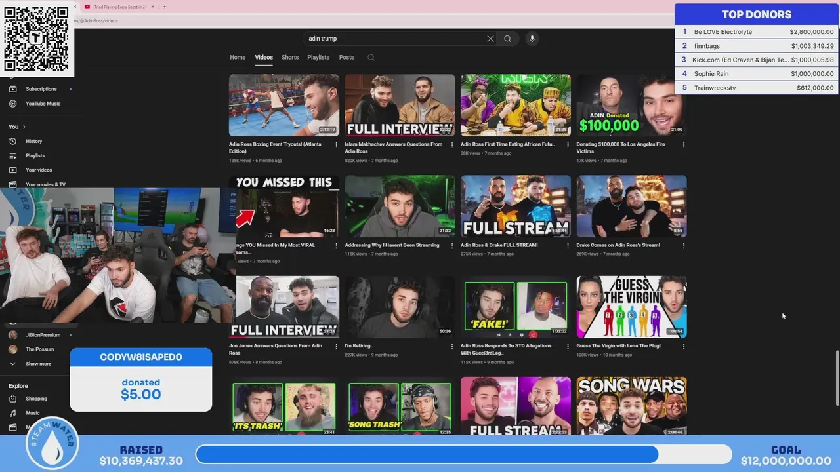Open menu for I'm Retiring video
840x472 pixels.
coord(452,347)
